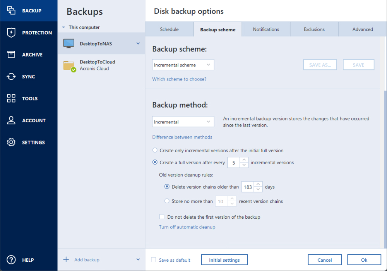
Task: Enable 'Do not delete the first version' checkbox
Action: [x=162, y=217]
